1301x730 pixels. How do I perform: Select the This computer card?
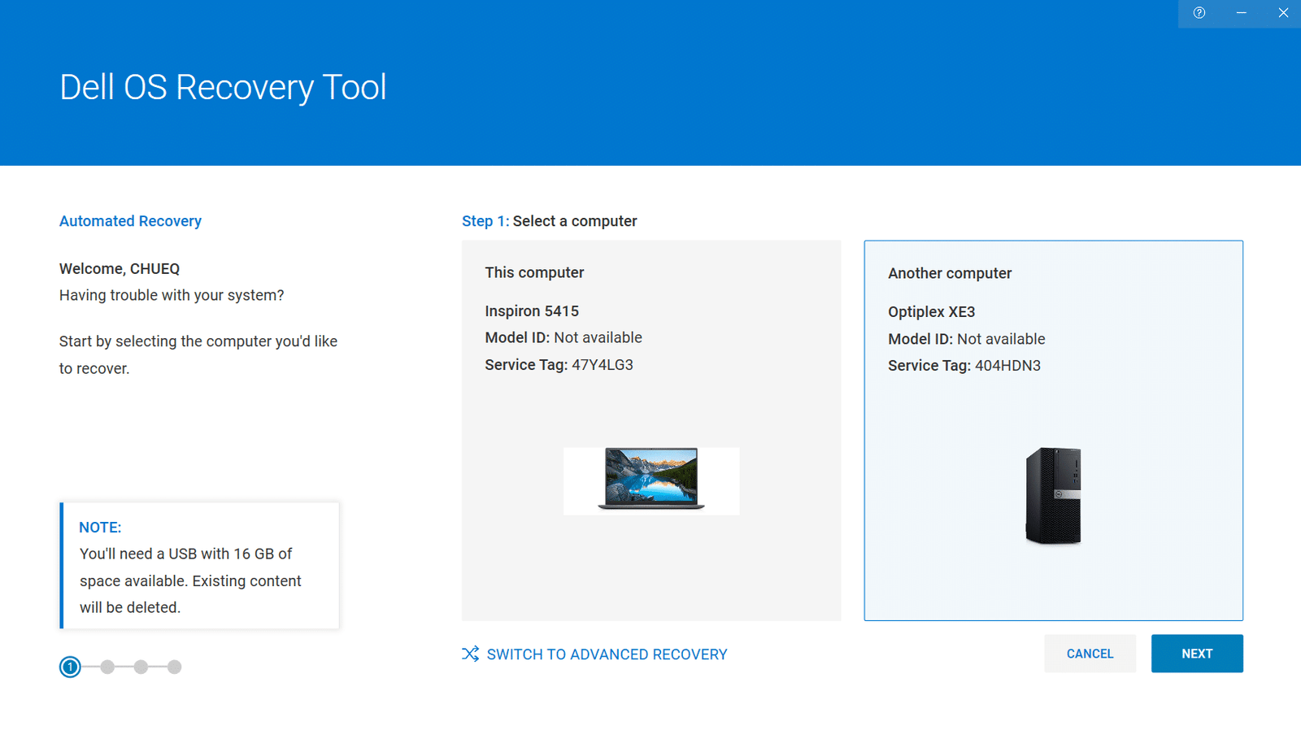[x=651, y=430]
